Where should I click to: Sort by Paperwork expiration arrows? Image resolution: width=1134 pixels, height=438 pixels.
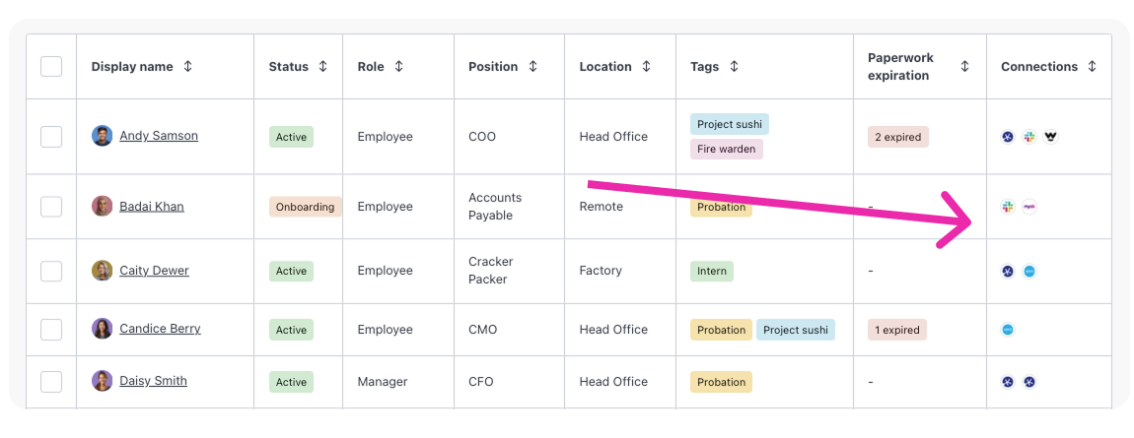964,67
